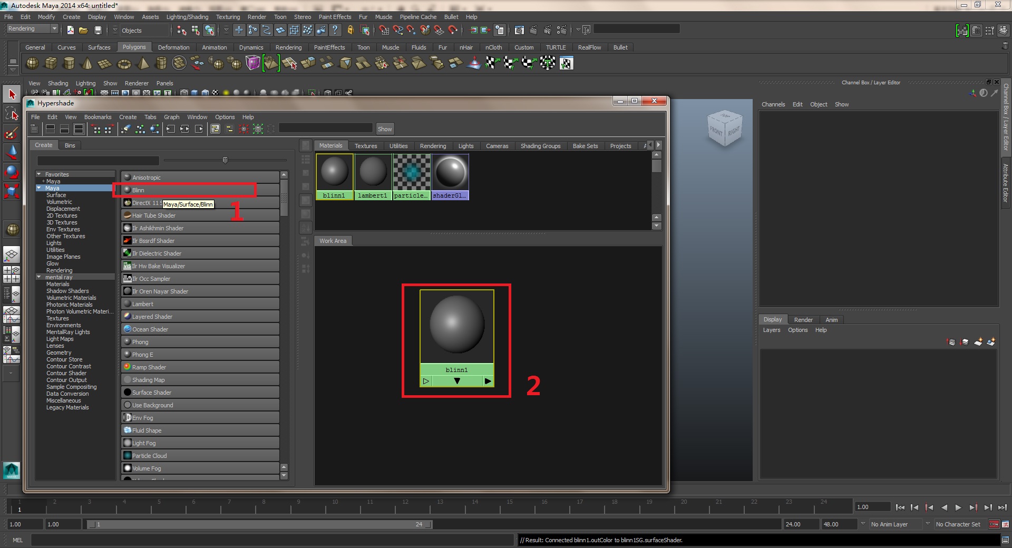Select the Paint Selection tool in toolbox
The height and width of the screenshot is (548, 1012).
pos(12,132)
